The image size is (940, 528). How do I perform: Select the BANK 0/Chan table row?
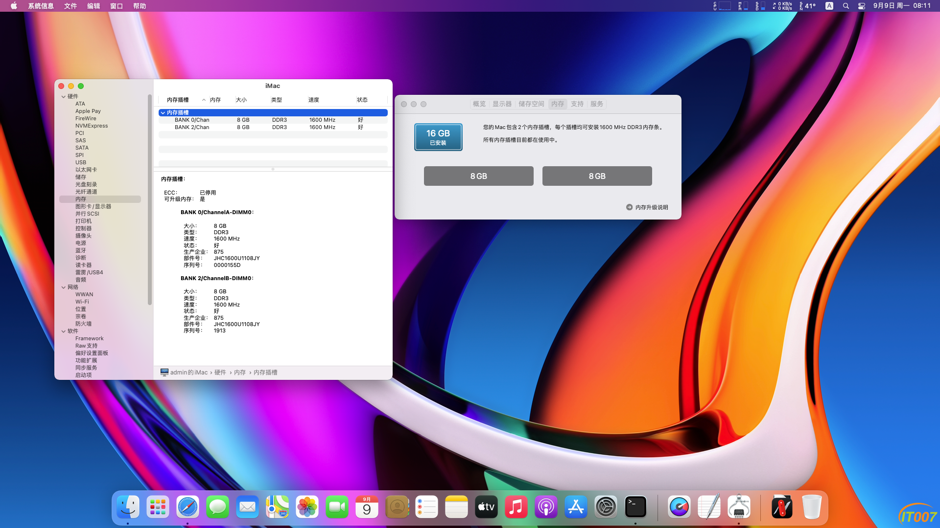point(273,120)
